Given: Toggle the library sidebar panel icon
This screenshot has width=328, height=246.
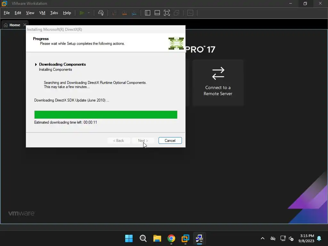Looking at the screenshot, I should point(147,13).
